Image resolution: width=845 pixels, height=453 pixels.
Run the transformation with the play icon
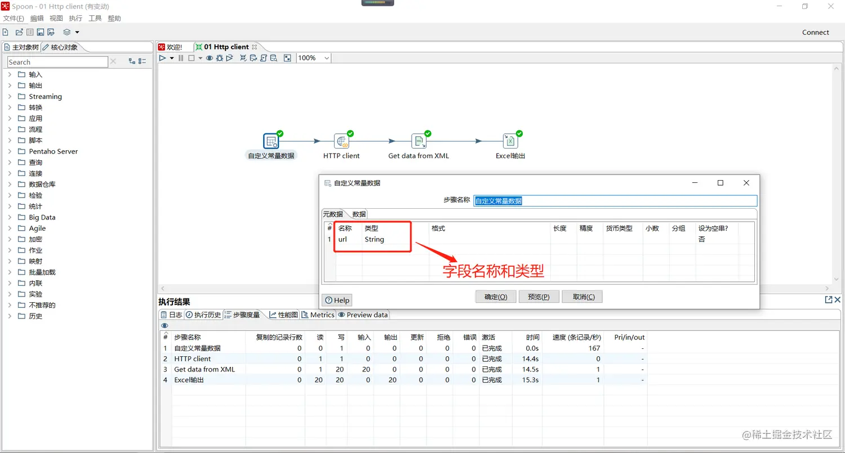(162, 58)
